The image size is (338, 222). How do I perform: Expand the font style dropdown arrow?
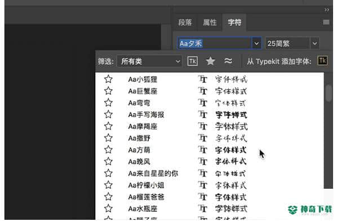[x=314, y=43]
